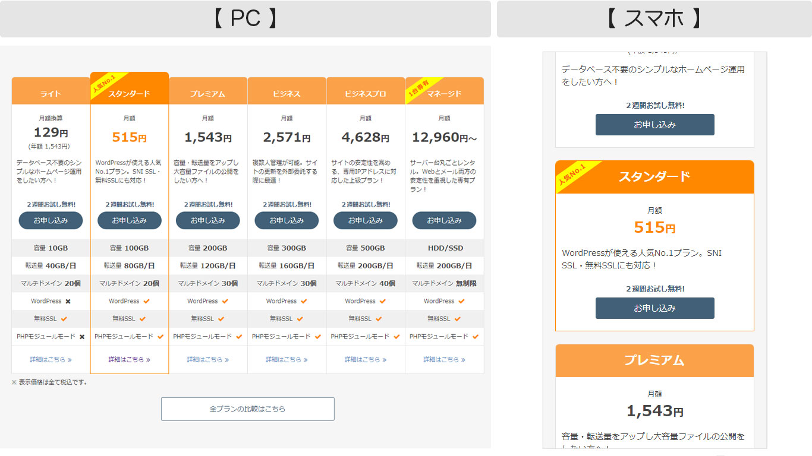Open 詳細はこちら link under スタンダード

coord(129,359)
